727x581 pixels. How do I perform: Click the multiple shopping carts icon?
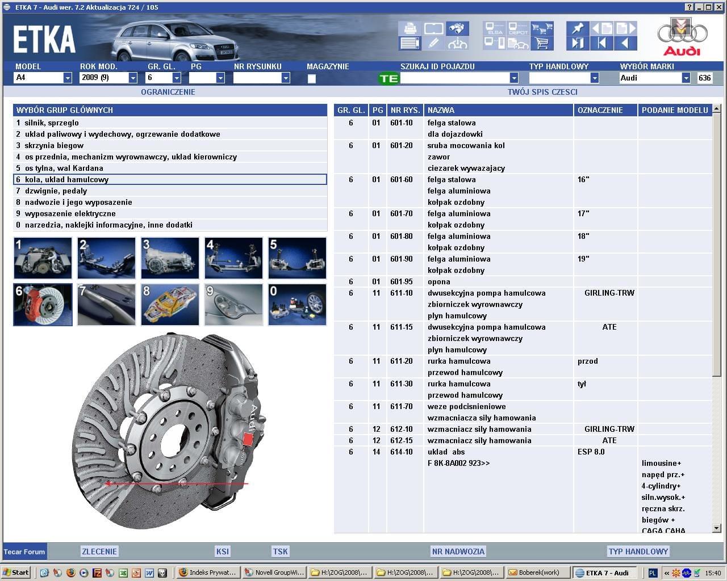(x=542, y=29)
